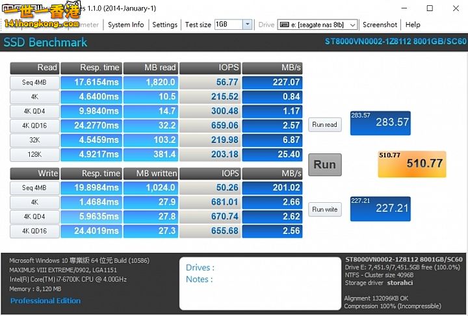468x316 pixels.
Task: Click the Run write button
Action: [325, 209]
